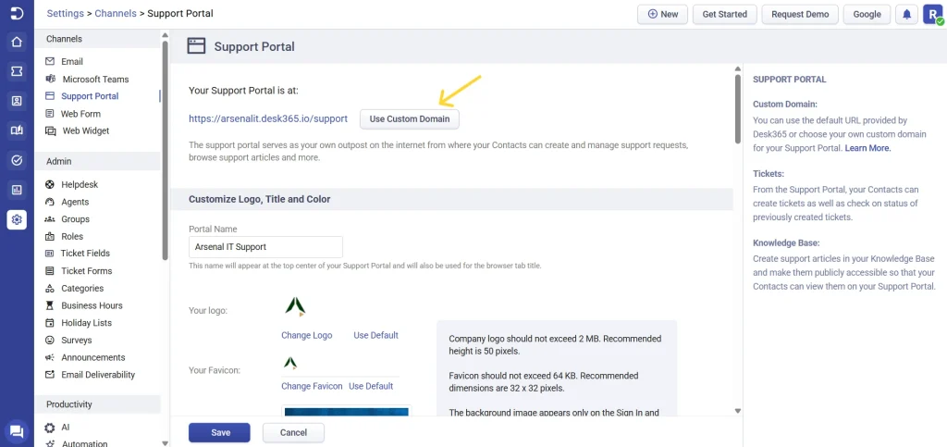Click the Web Form icon
Image resolution: width=947 pixels, height=447 pixels.
point(50,114)
